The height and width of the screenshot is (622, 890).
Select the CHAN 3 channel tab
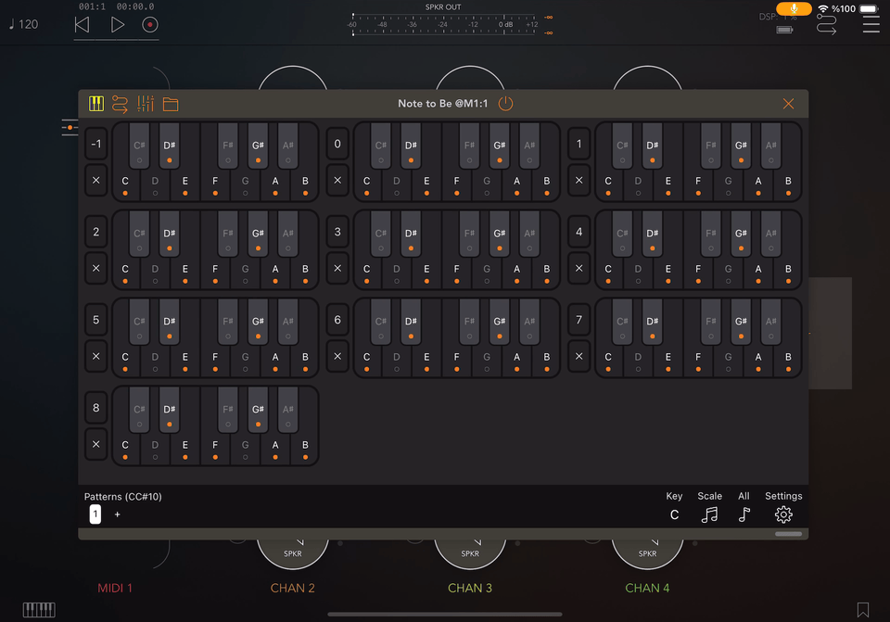[470, 588]
